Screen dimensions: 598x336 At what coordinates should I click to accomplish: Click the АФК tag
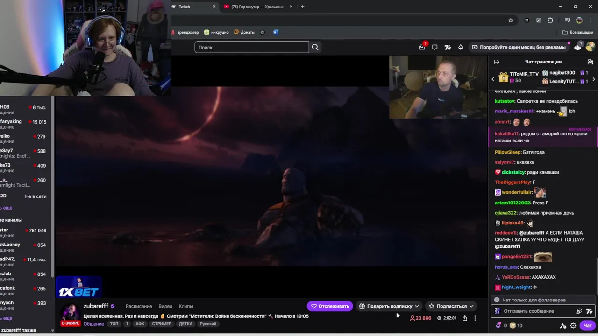coord(140,324)
